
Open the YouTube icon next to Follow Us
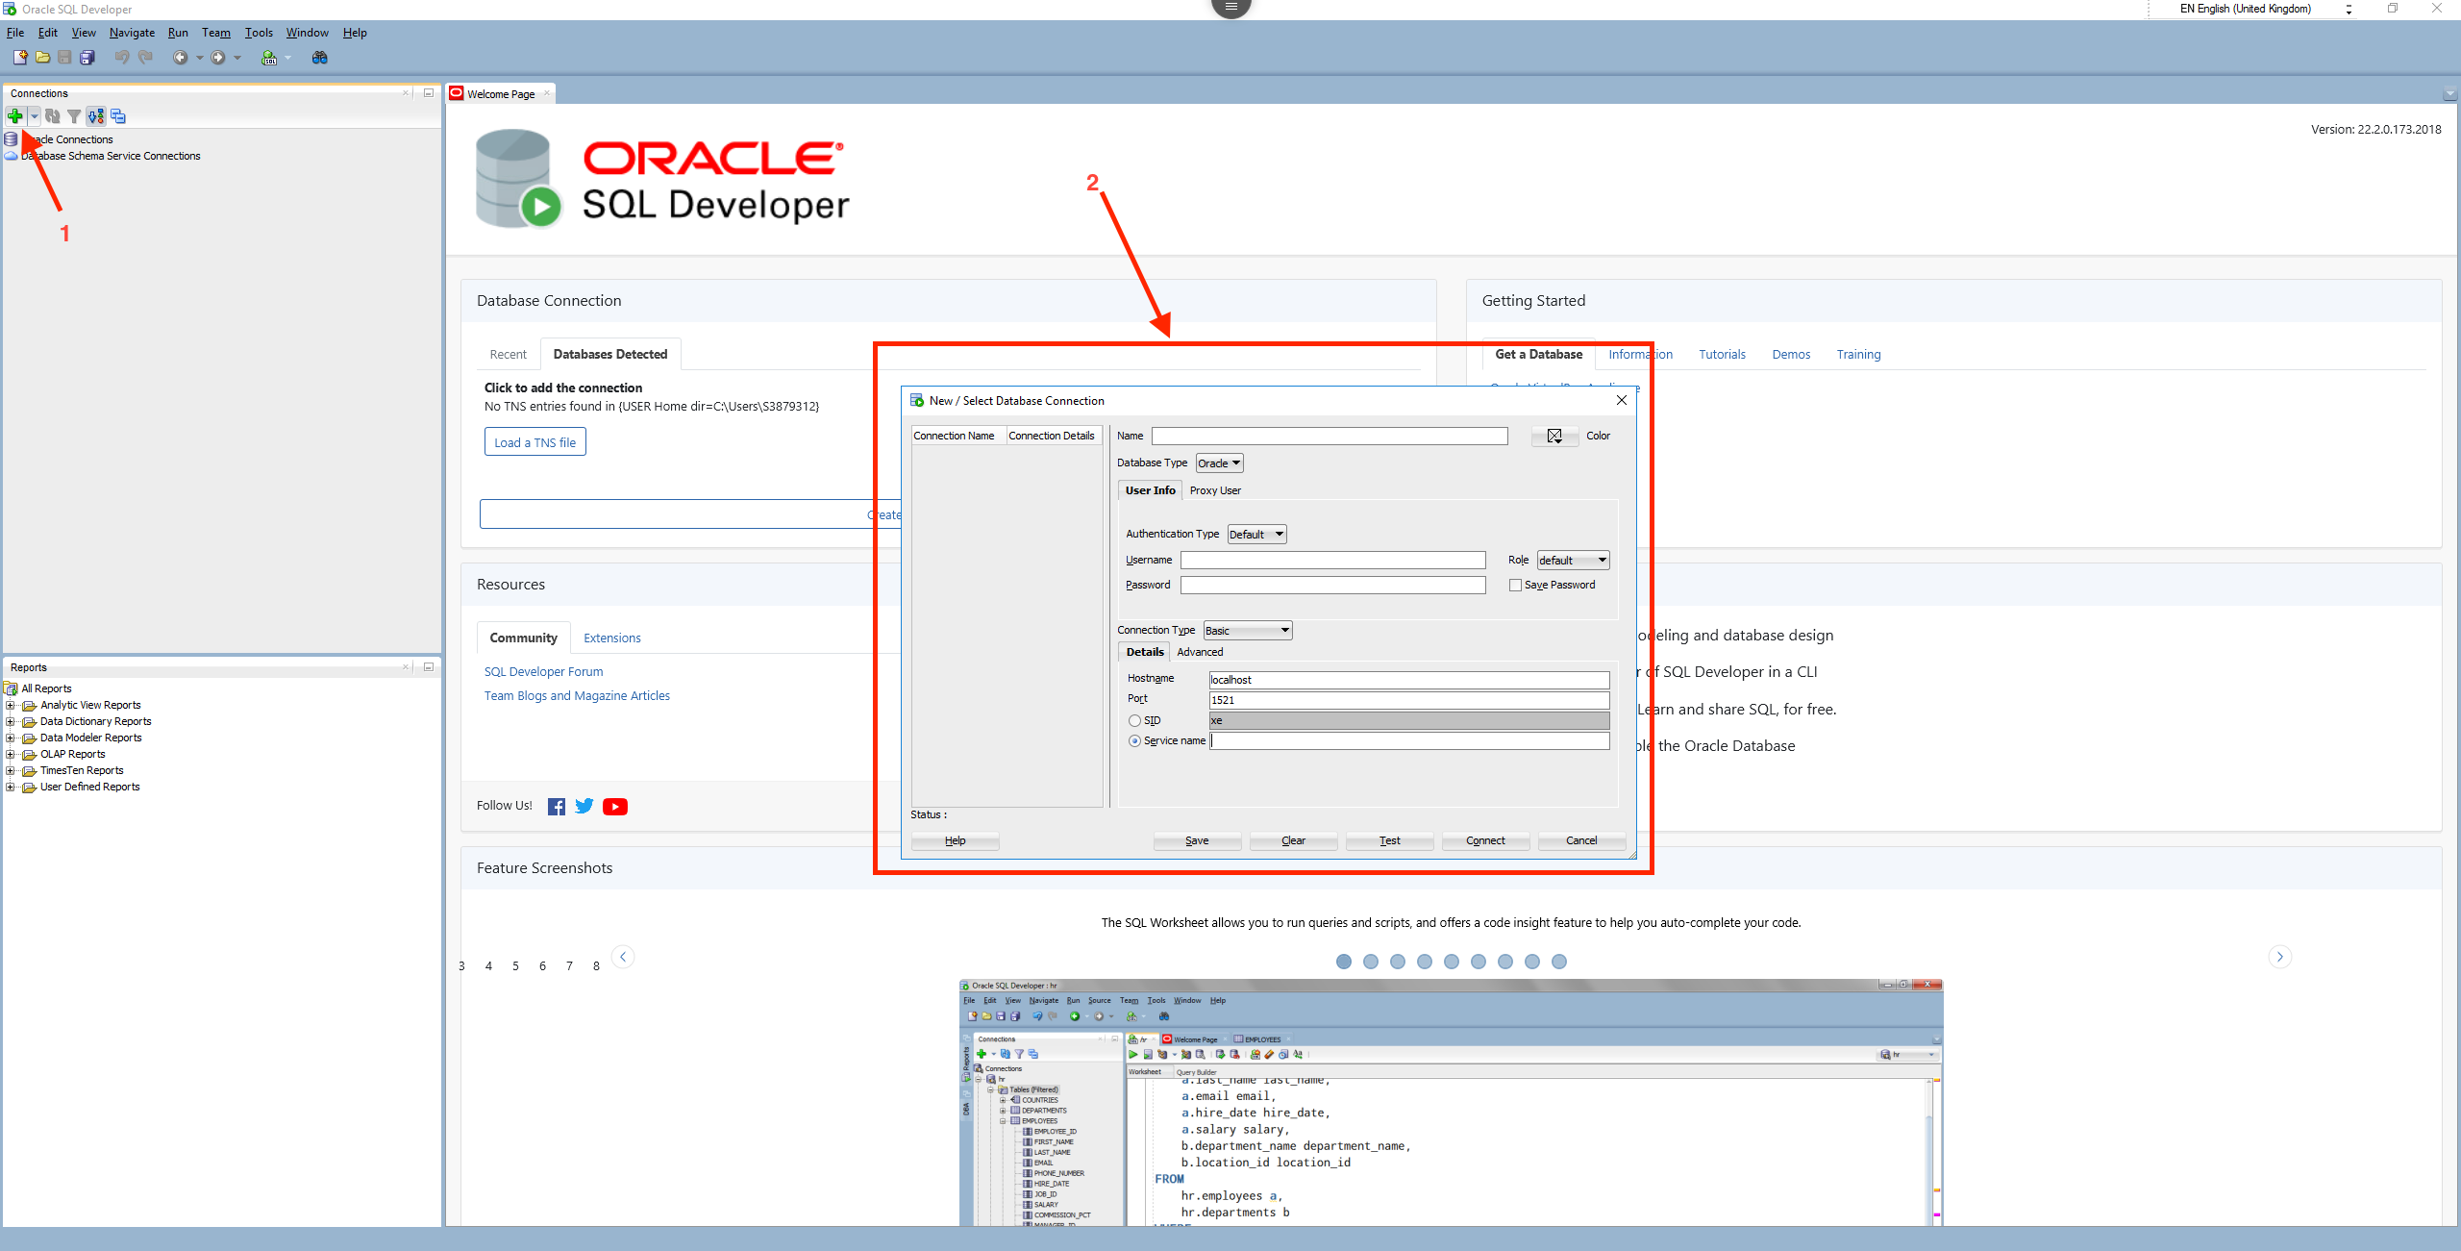tap(615, 807)
